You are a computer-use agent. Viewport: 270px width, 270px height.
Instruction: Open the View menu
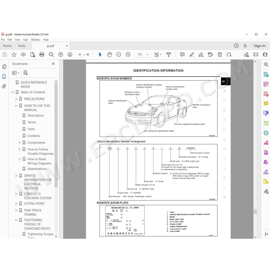point(17,40)
